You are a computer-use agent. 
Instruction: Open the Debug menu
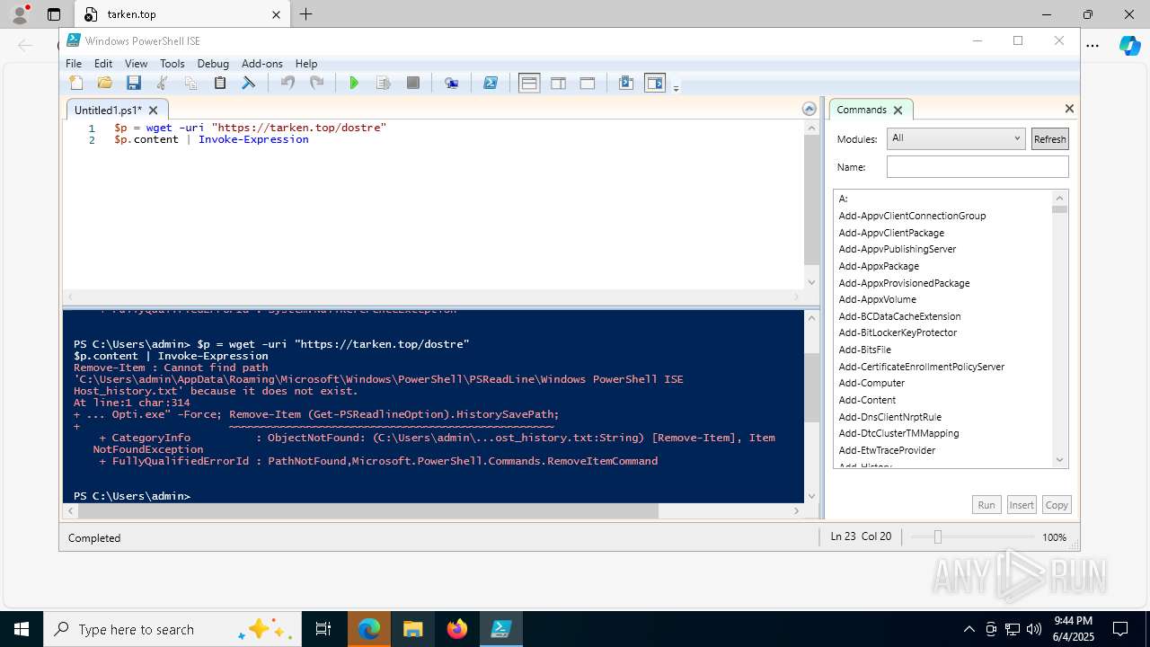pos(213,64)
